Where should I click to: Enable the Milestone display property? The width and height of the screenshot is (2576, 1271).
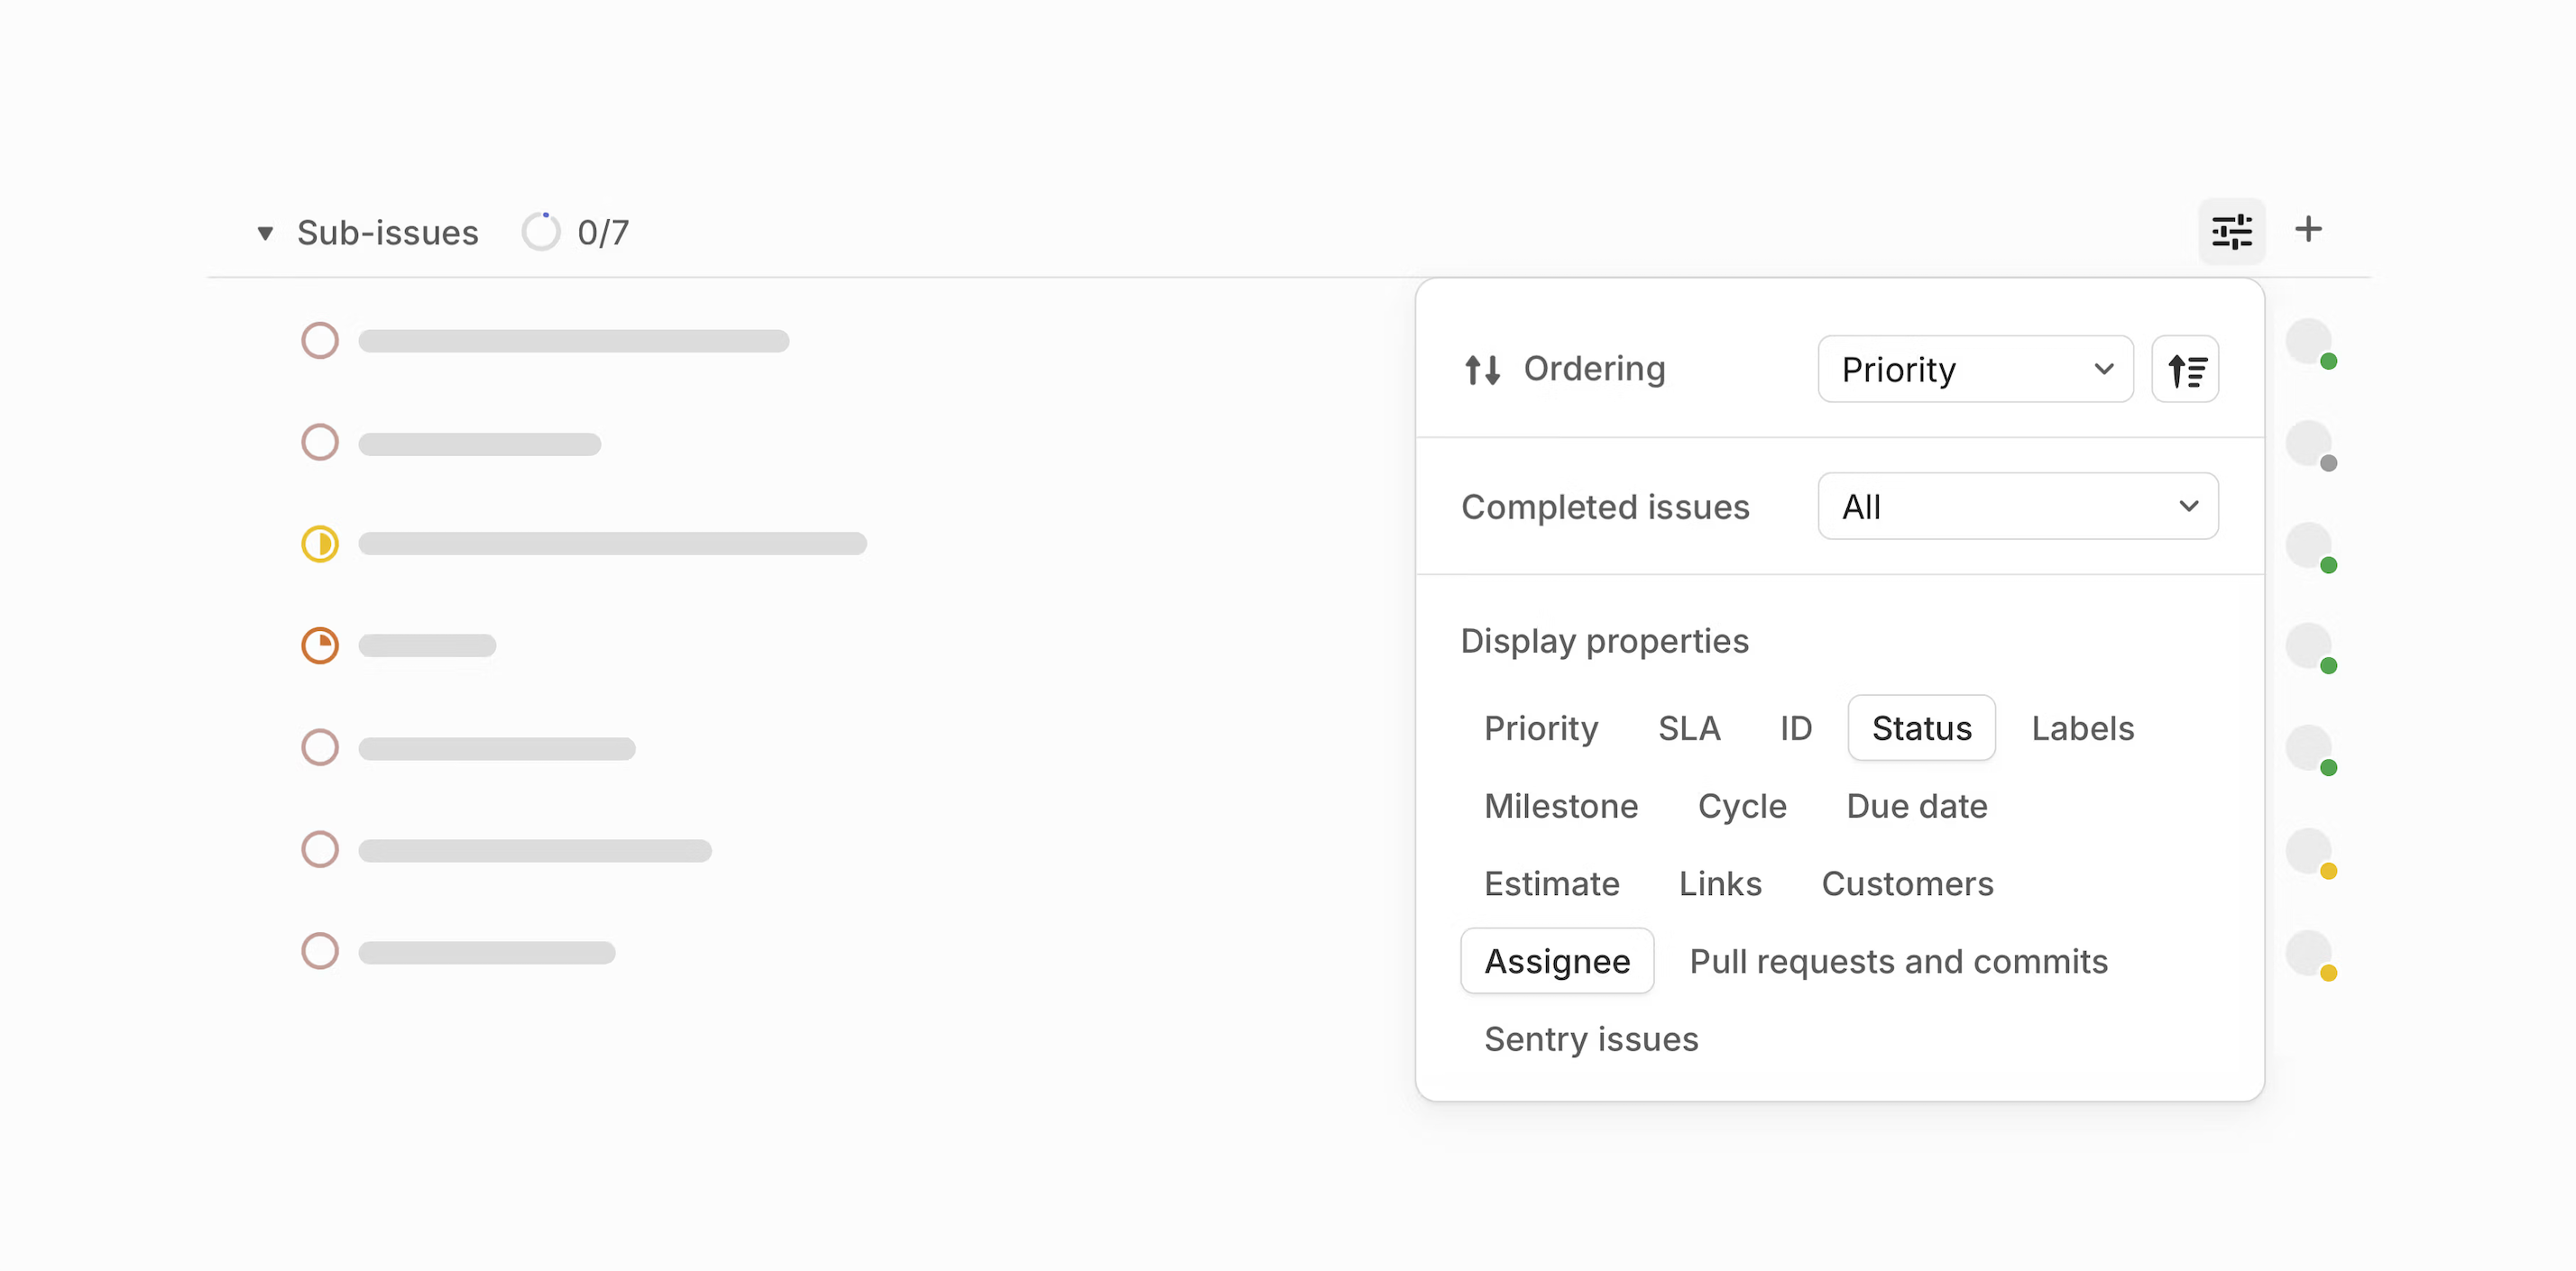pos(1561,805)
